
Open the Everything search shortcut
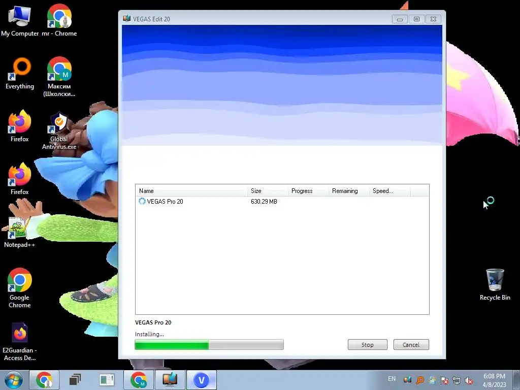20,74
